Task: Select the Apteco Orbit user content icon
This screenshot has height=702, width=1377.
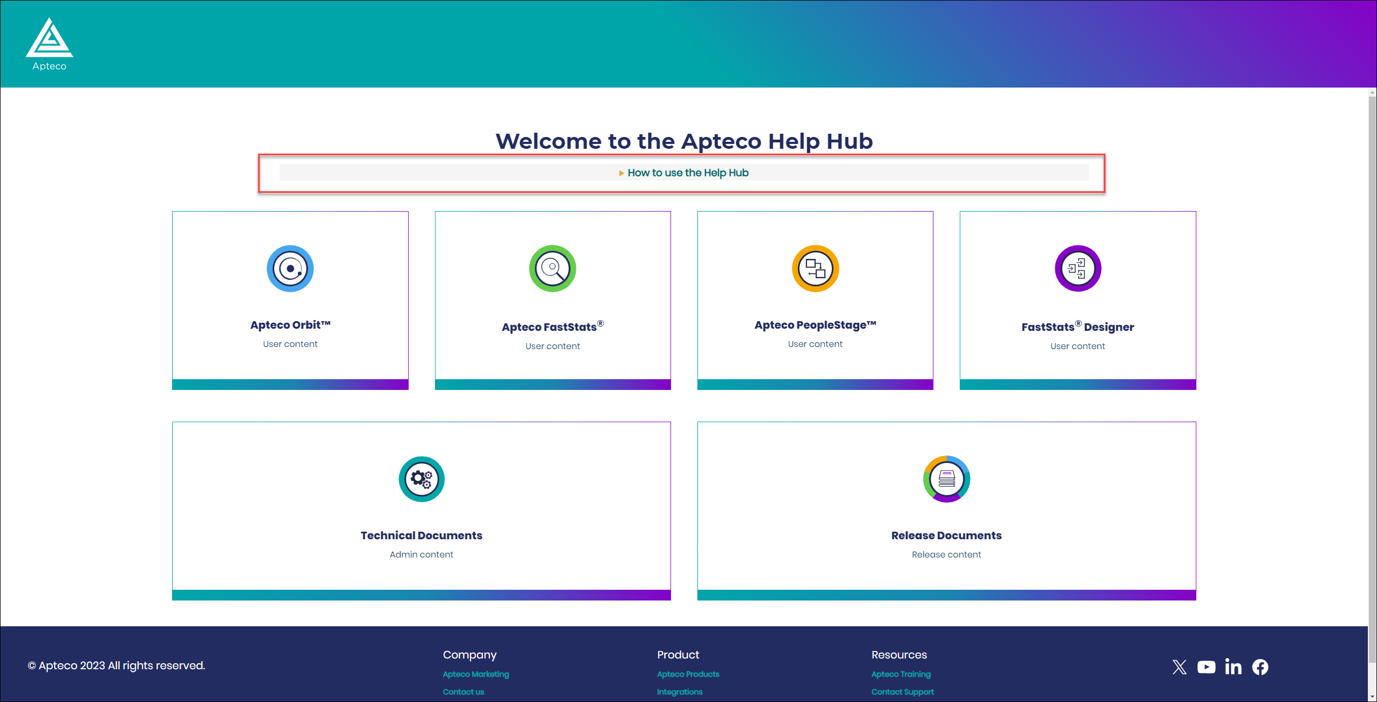Action: (290, 269)
